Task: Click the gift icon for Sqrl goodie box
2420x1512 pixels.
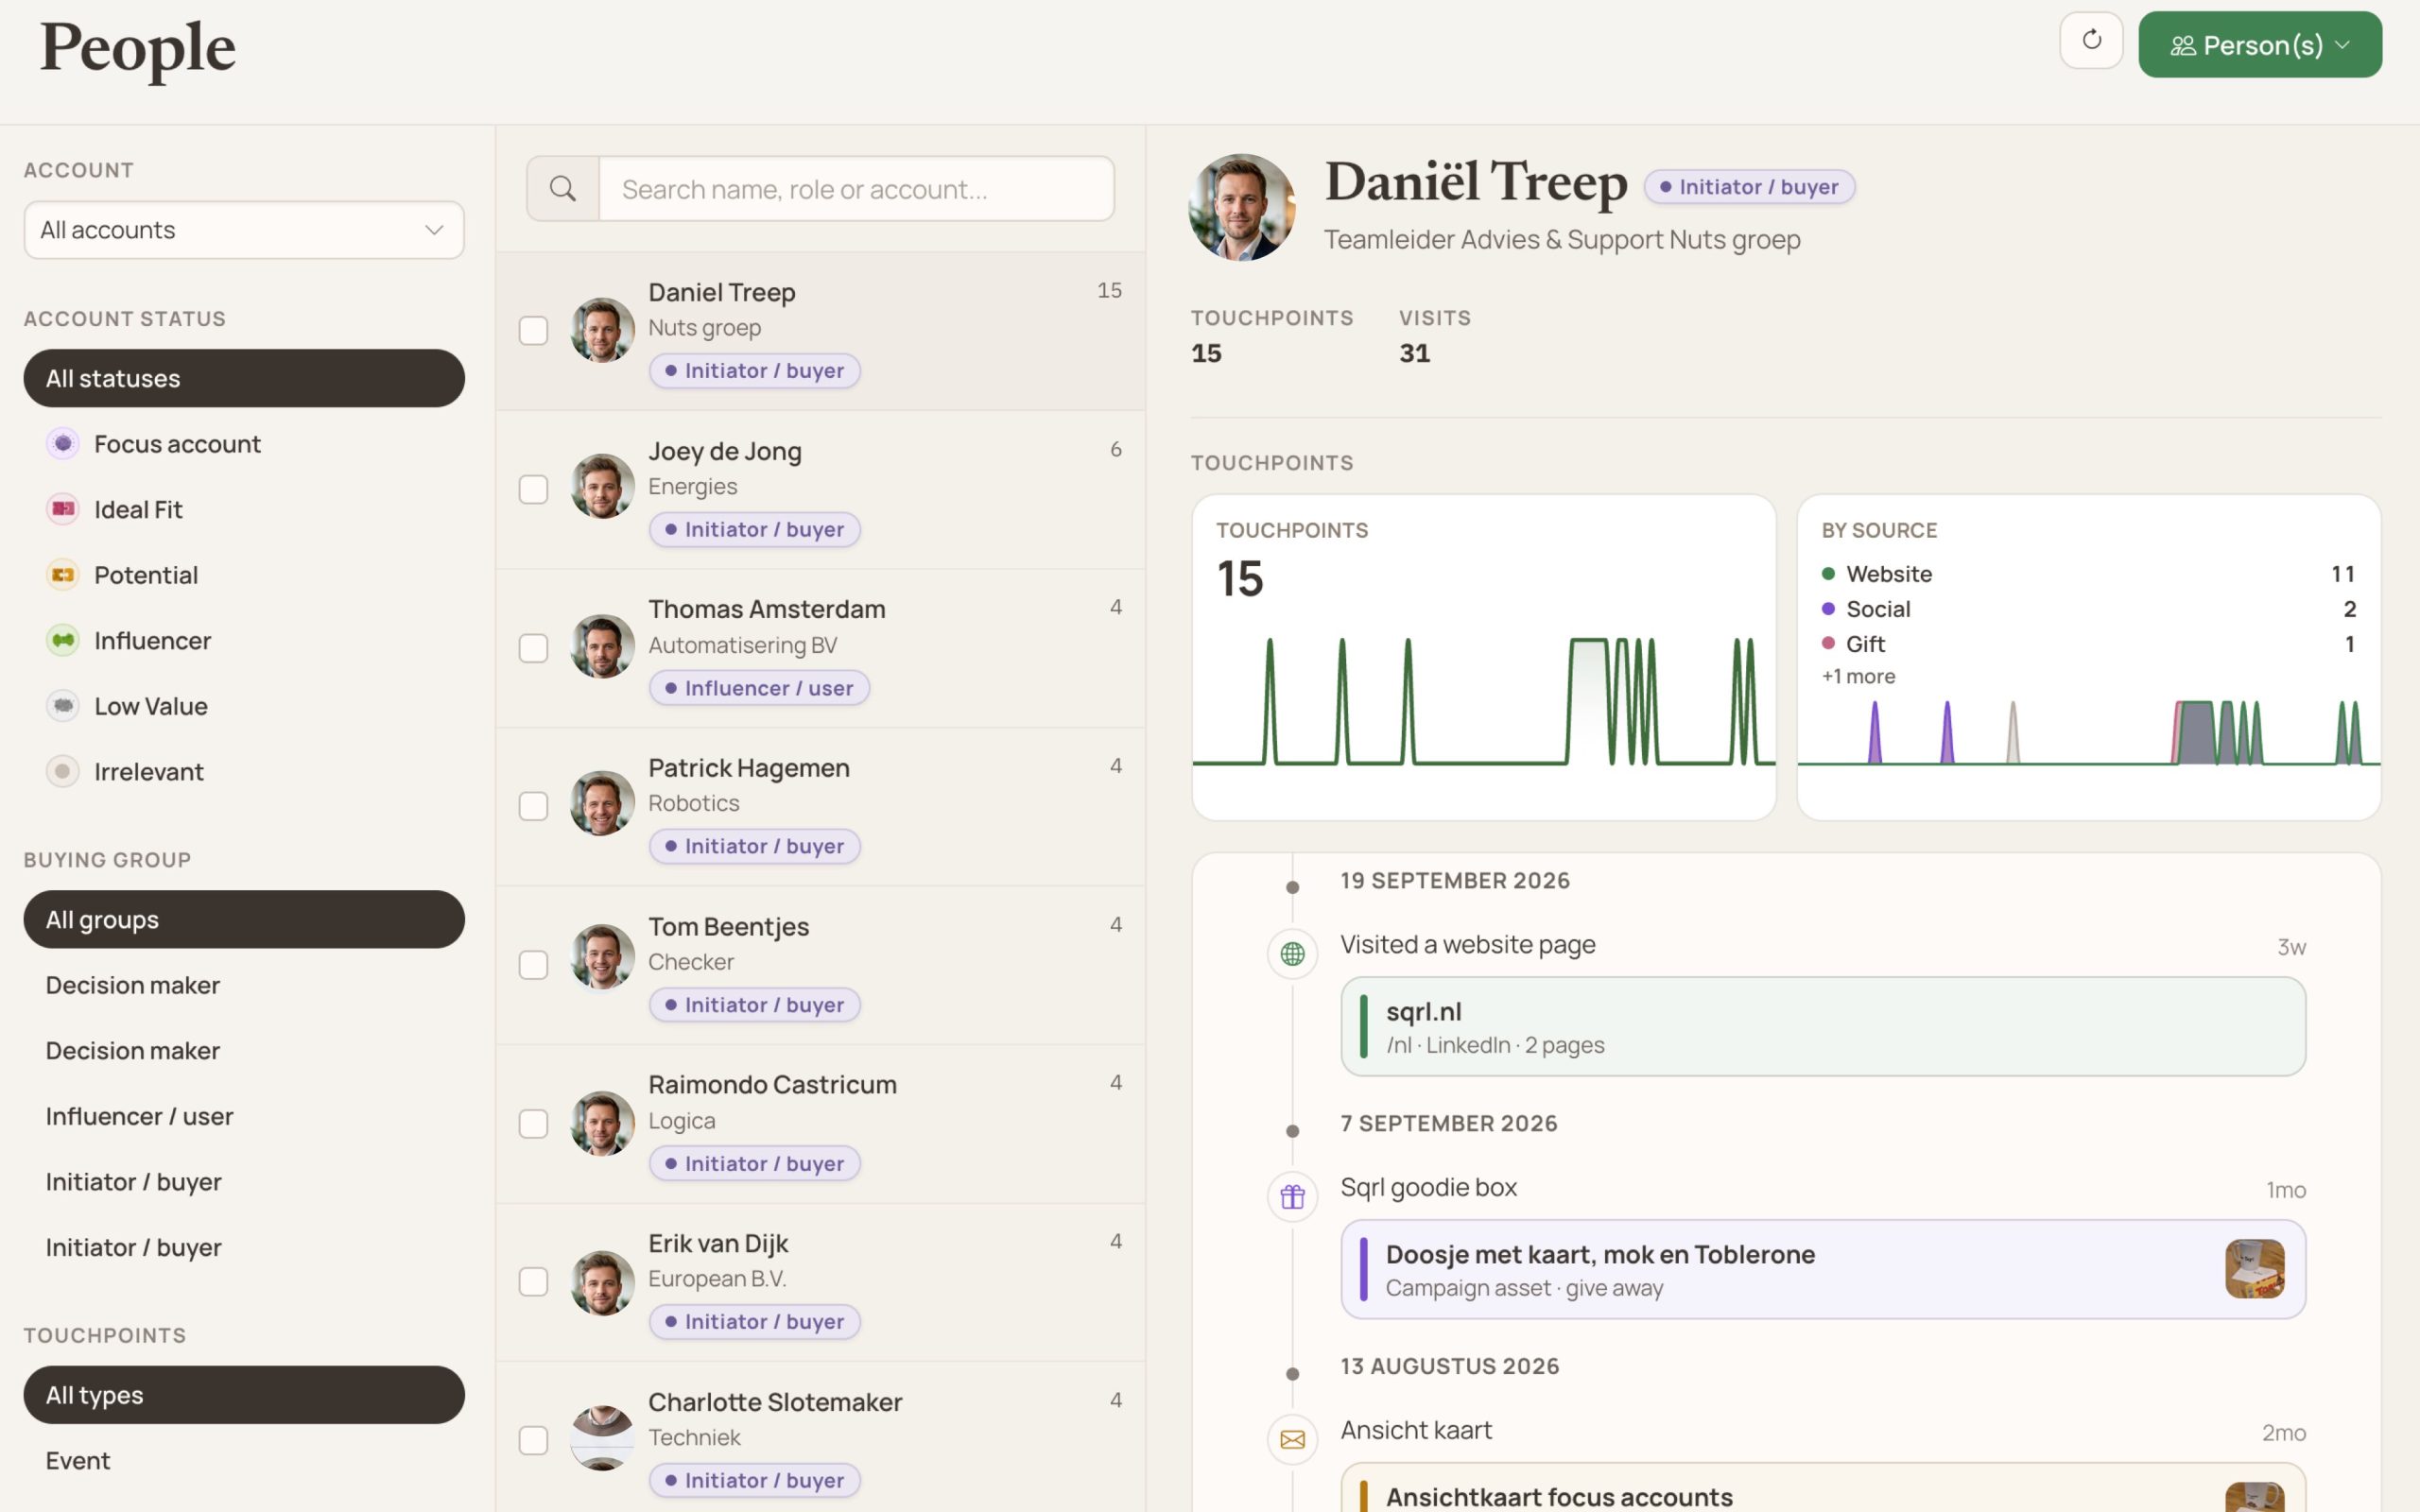Action: coord(1292,1197)
